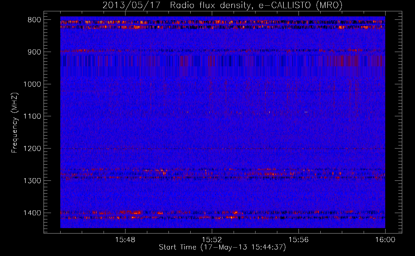Click the 15:56 time tick label

click(299, 240)
